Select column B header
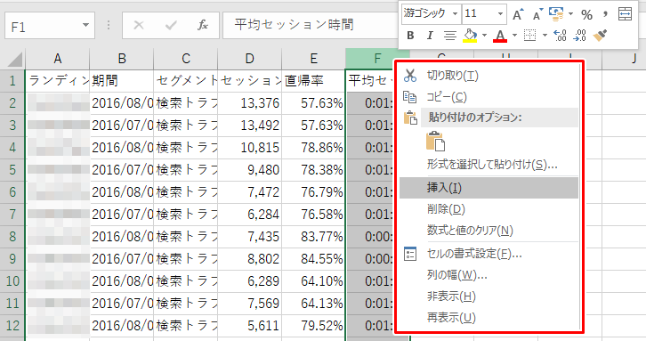This screenshot has width=646, height=341. [x=122, y=59]
